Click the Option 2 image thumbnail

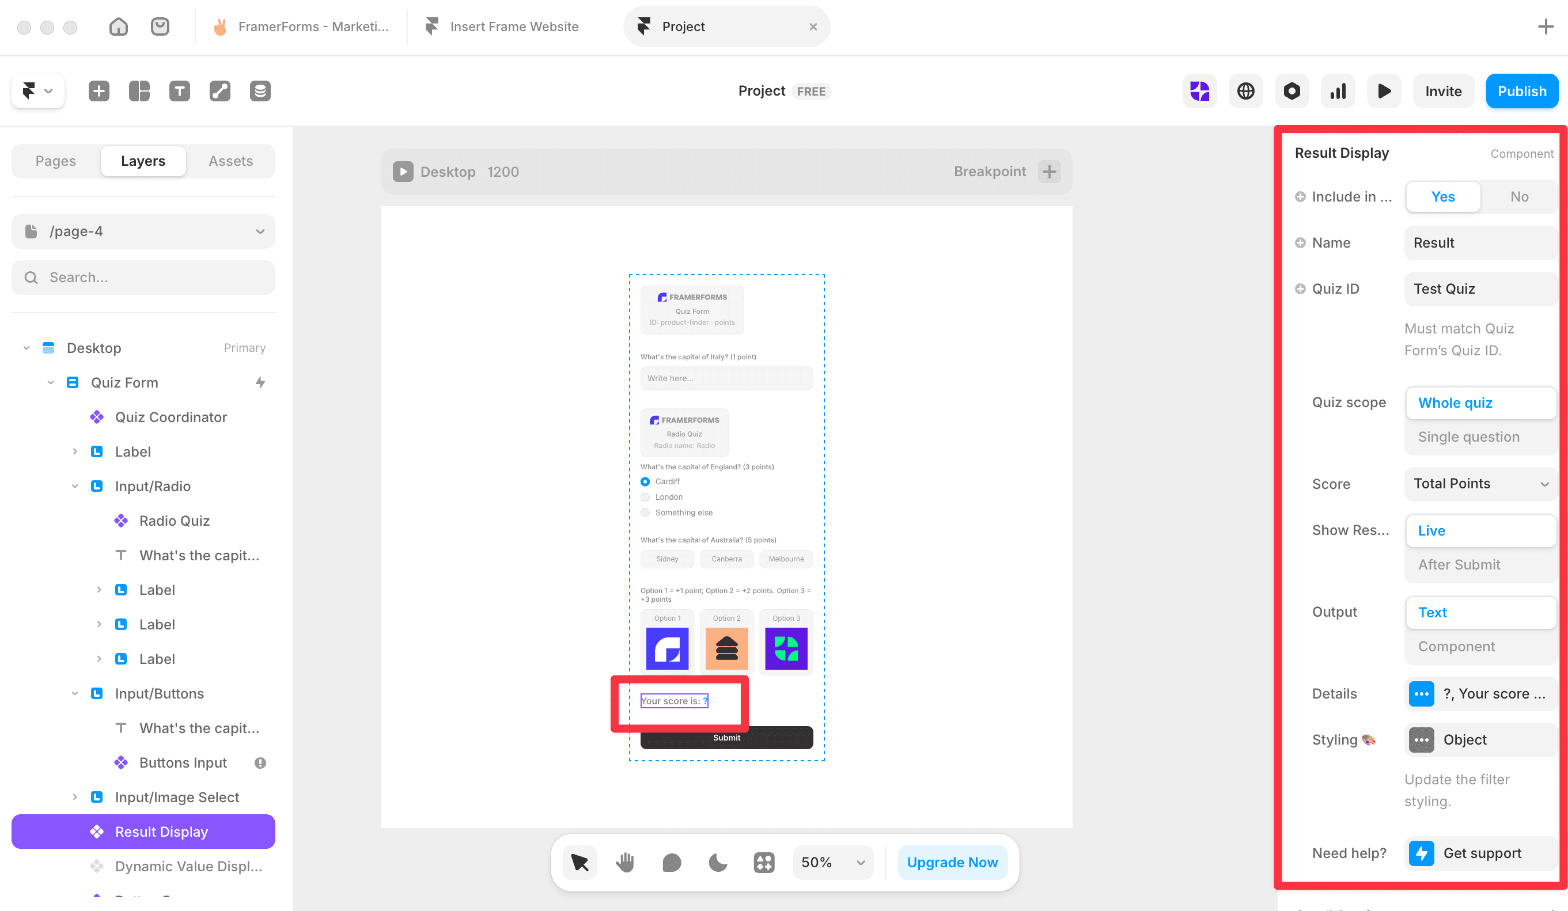click(726, 648)
